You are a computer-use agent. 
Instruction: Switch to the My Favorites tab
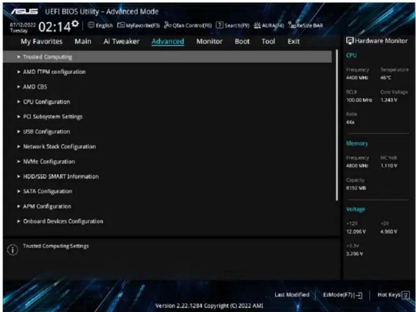[x=42, y=42]
